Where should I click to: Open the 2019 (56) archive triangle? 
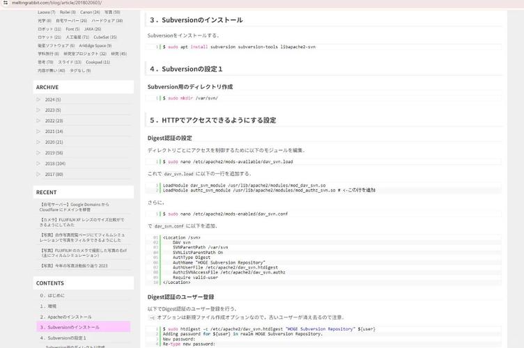40,152
